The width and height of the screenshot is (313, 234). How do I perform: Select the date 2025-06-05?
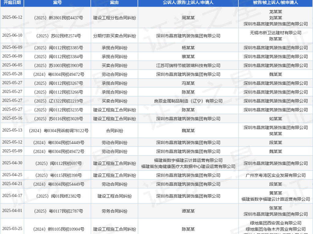click(x=12, y=65)
